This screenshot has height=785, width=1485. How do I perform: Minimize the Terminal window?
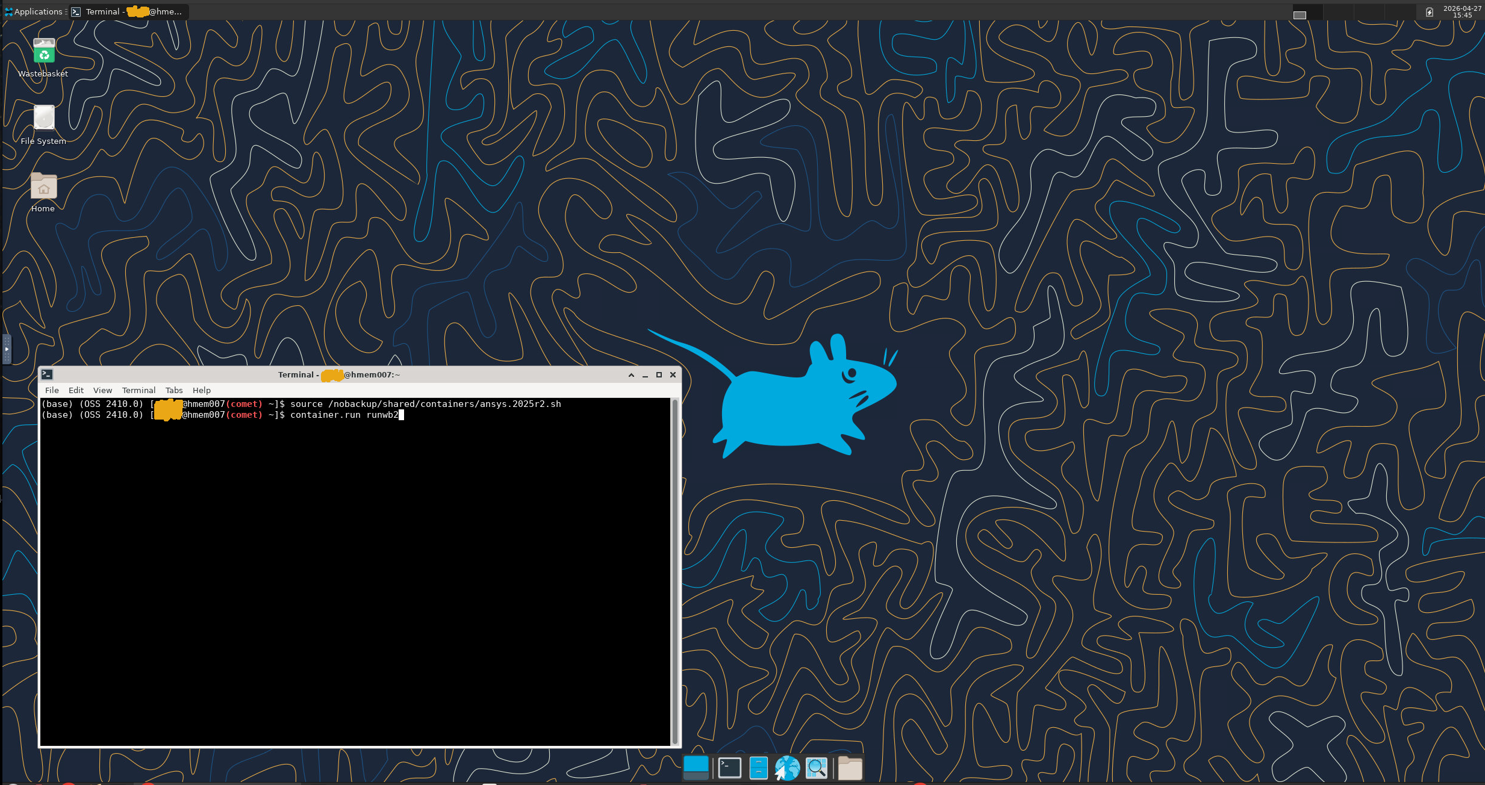coord(645,374)
